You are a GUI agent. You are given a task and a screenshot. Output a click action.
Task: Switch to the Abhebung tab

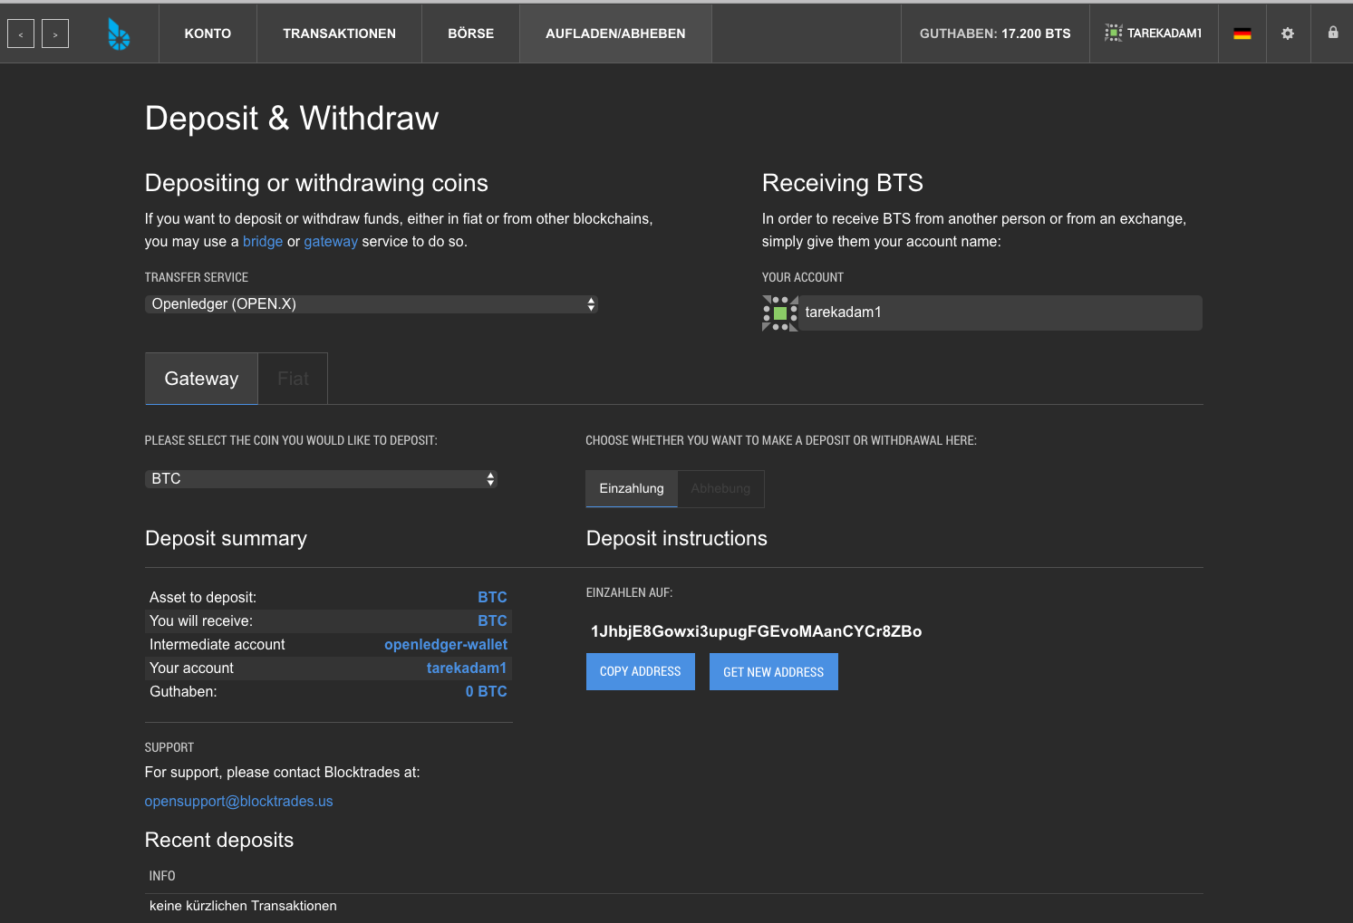[720, 488]
